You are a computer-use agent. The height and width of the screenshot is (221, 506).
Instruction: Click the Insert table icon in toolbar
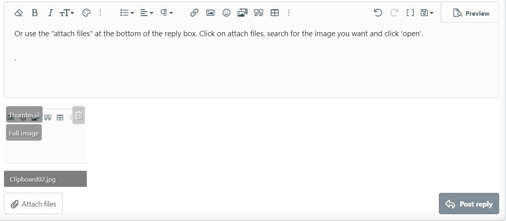(275, 13)
